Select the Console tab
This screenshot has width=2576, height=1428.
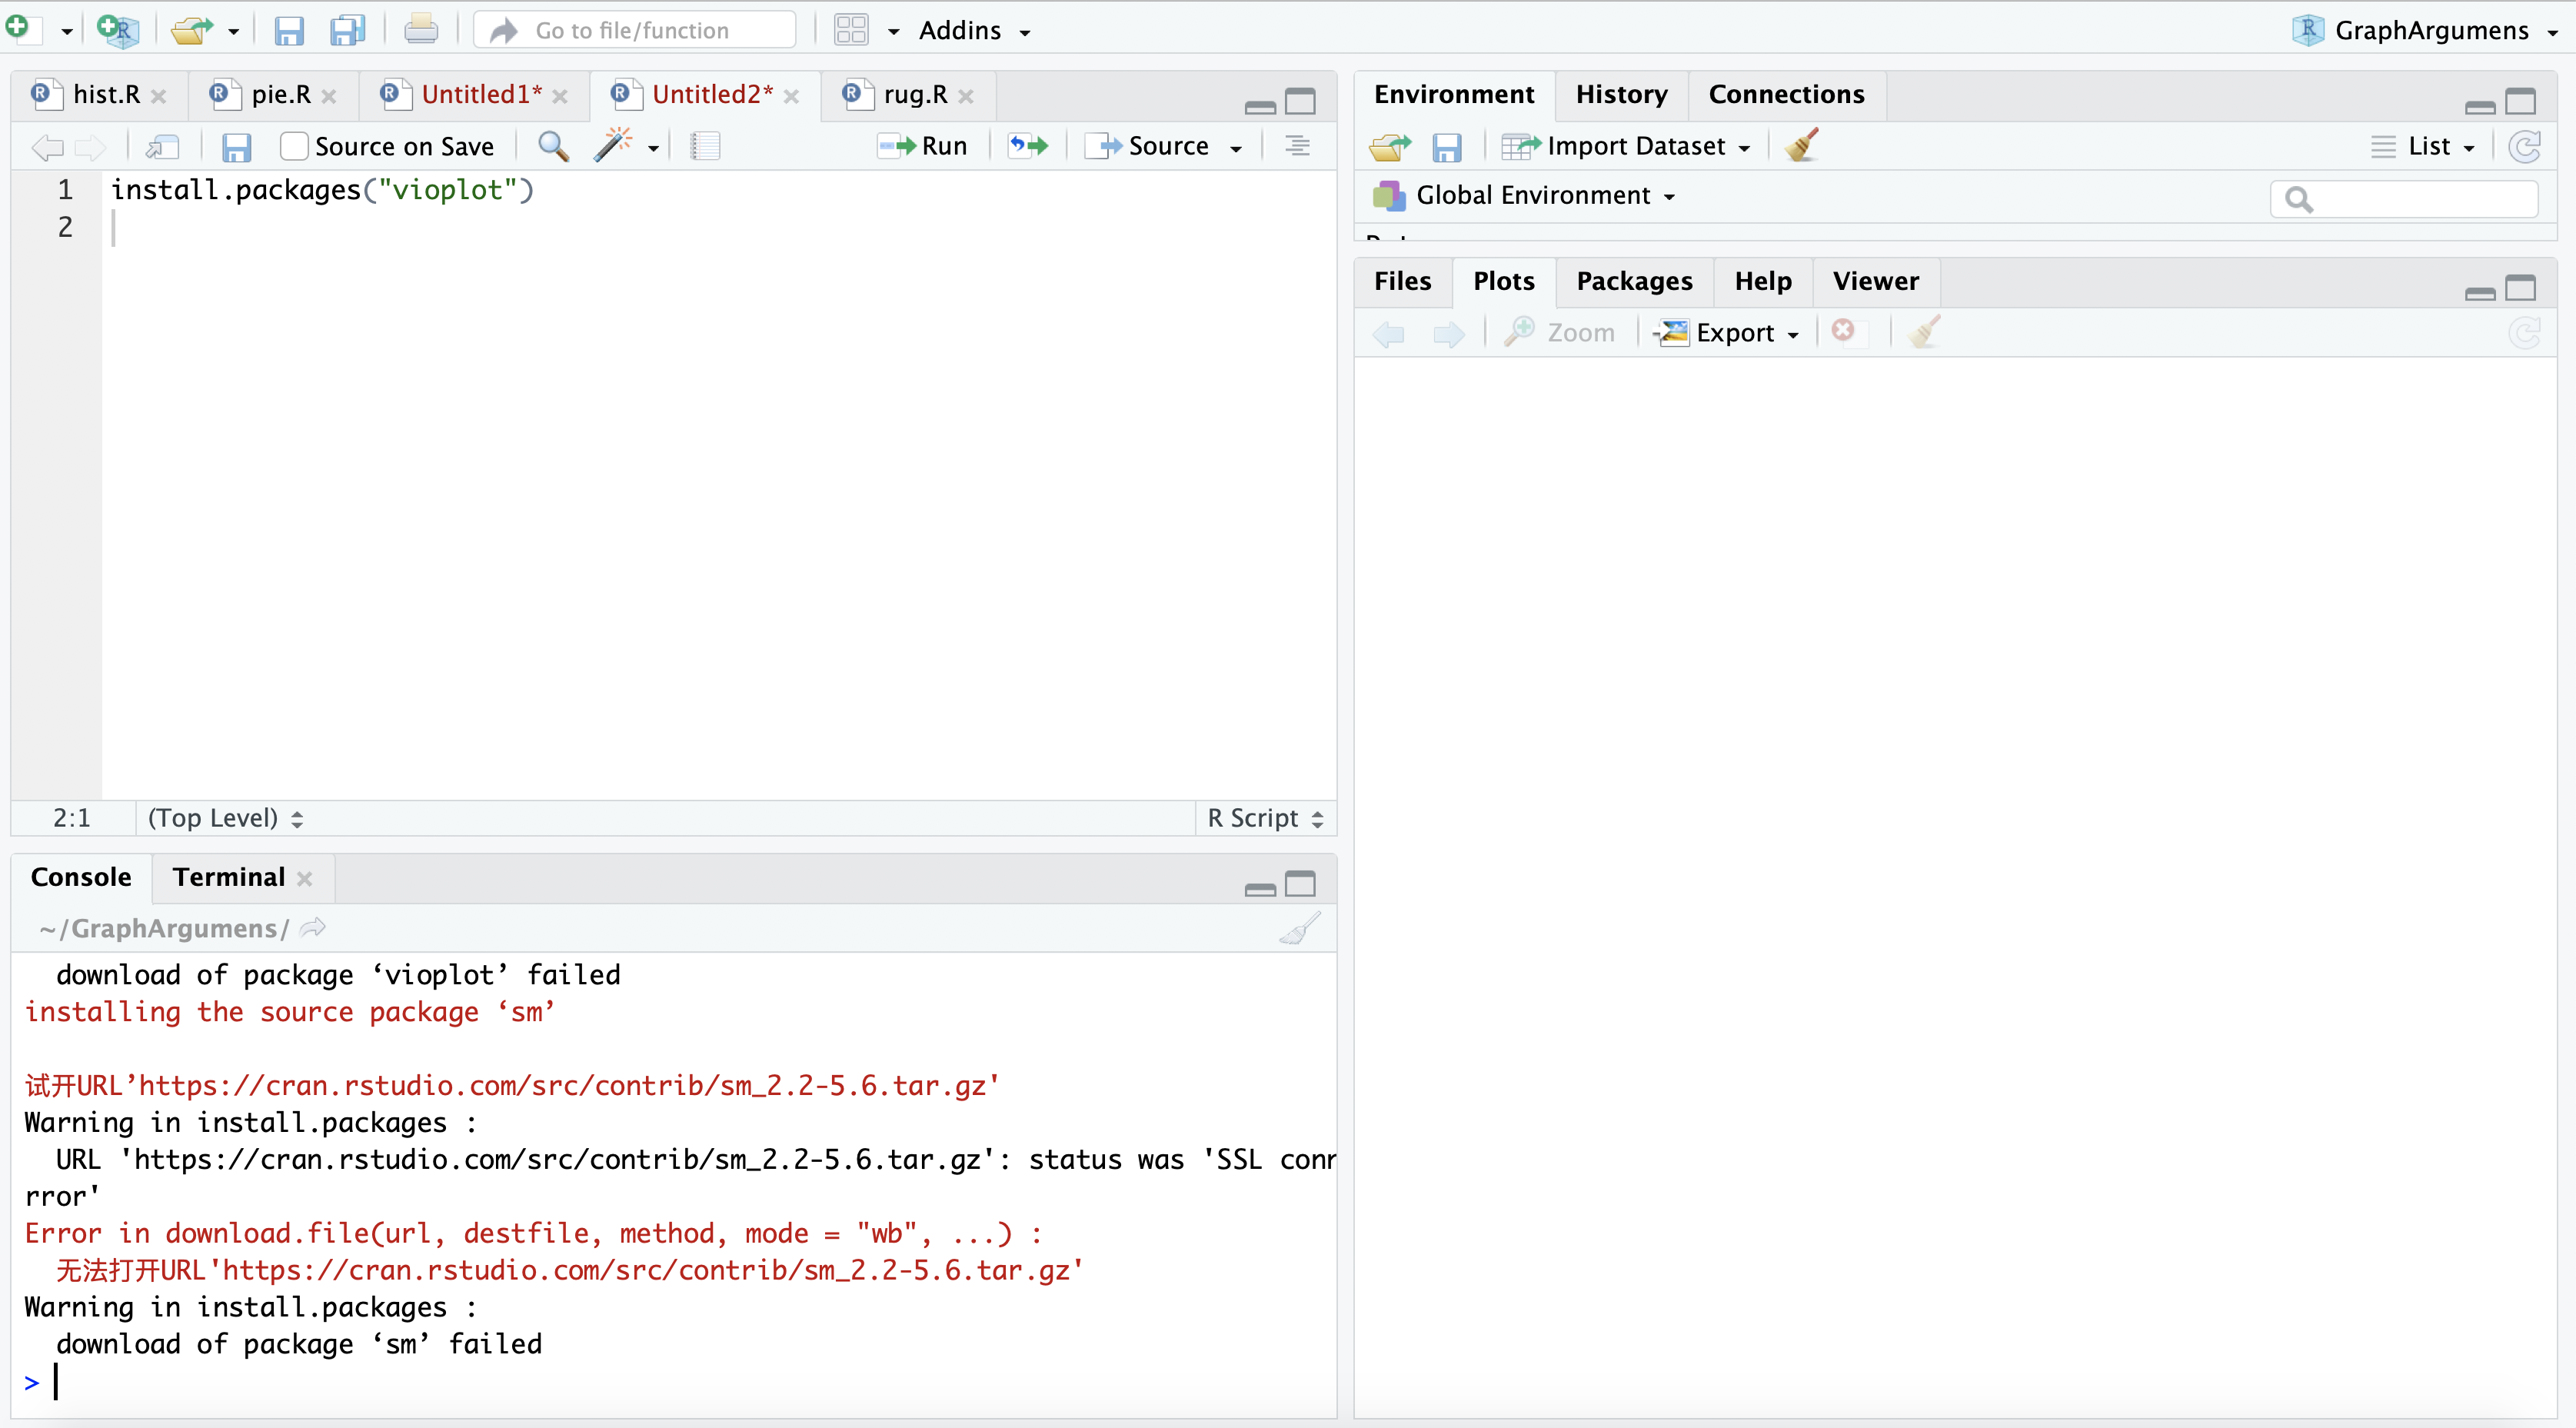tap(81, 877)
